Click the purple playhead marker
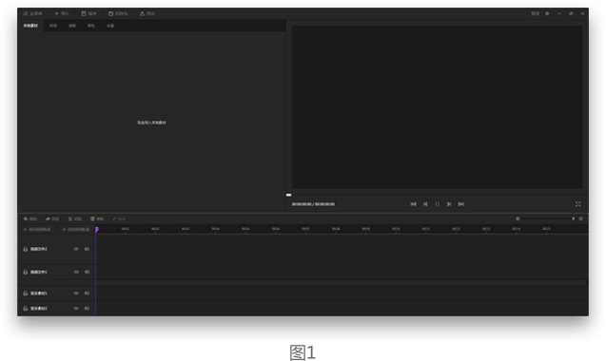The width and height of the screenshot is (606, 361). click(x=97, y=229)
